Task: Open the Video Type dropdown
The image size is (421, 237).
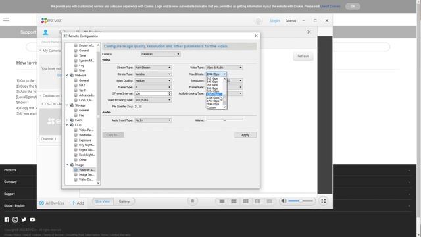Action: pyautogui.click(x=224, y=68)
